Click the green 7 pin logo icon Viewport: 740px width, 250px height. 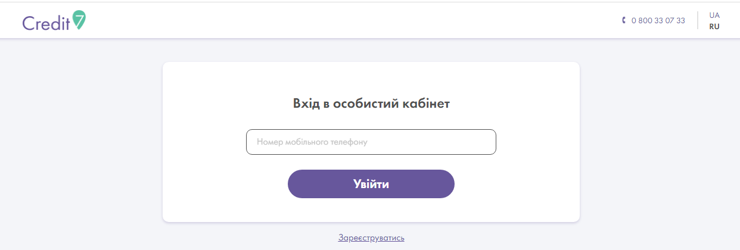click(79, 20)
